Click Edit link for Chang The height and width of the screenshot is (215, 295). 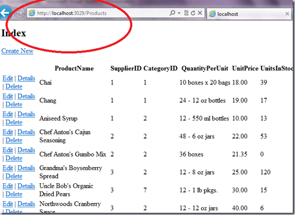point(8,96)
